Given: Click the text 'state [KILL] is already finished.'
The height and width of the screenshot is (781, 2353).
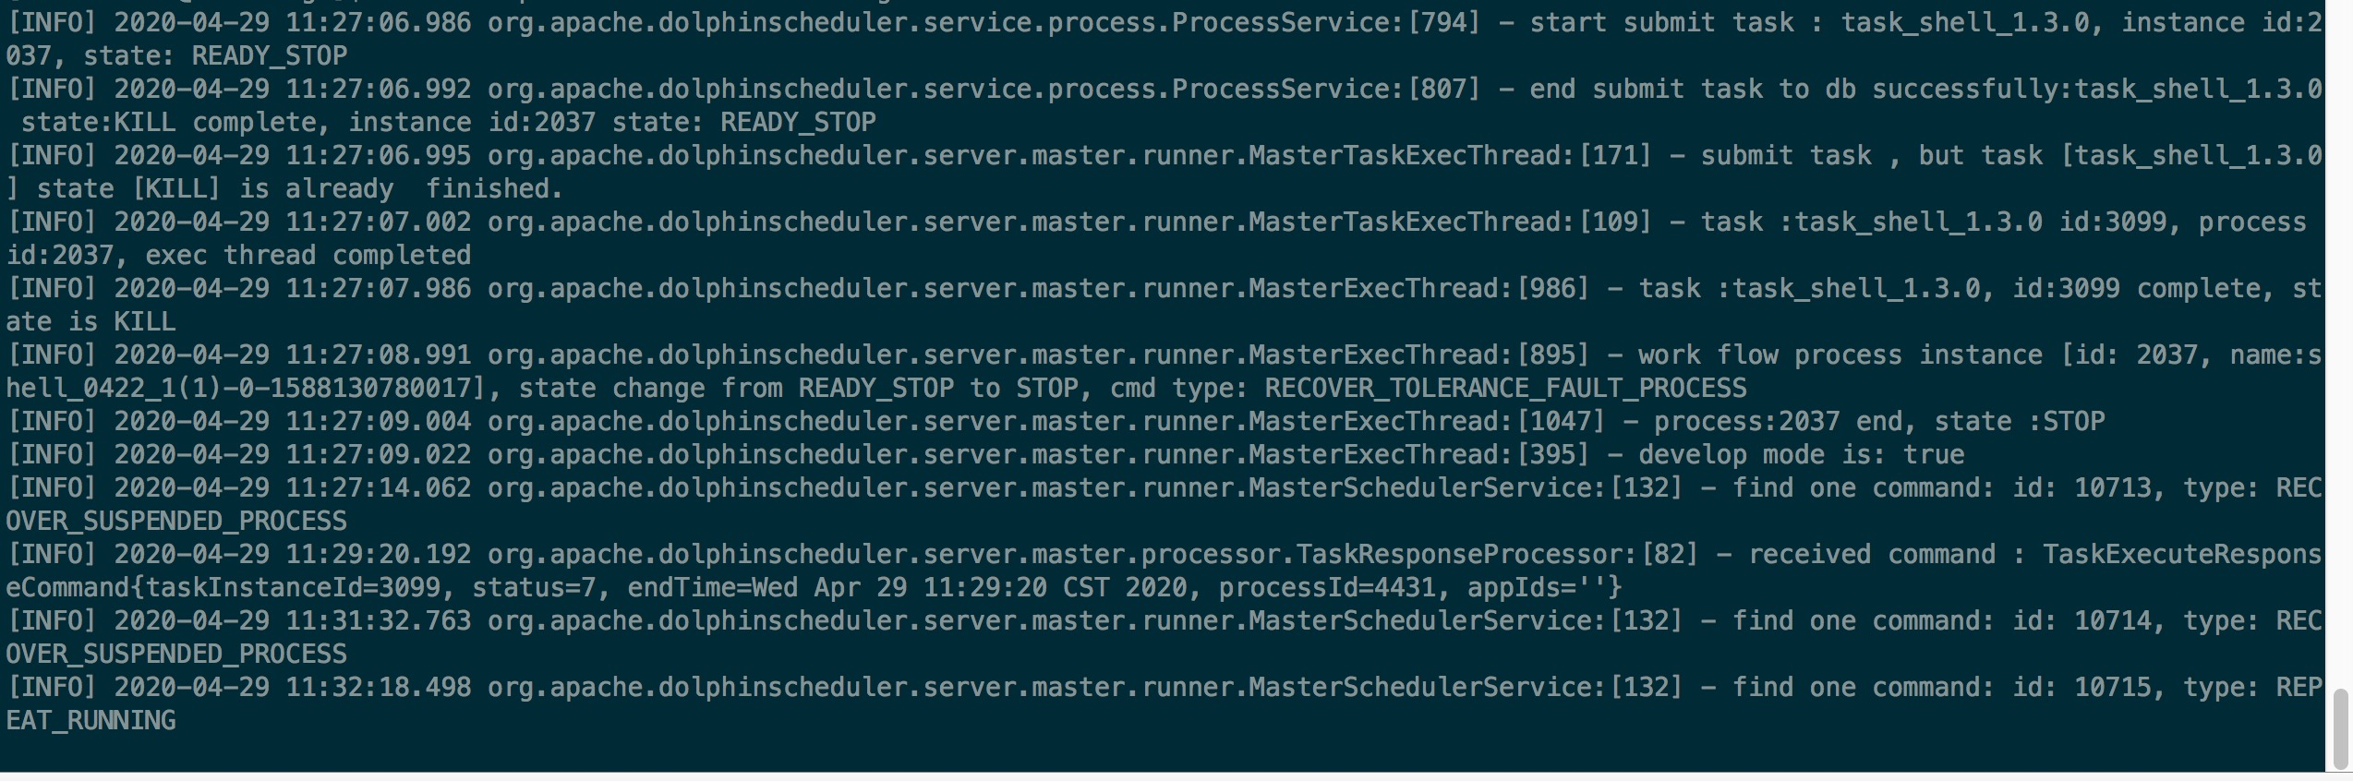Looking at the screenshot, I should click(300, 188).
